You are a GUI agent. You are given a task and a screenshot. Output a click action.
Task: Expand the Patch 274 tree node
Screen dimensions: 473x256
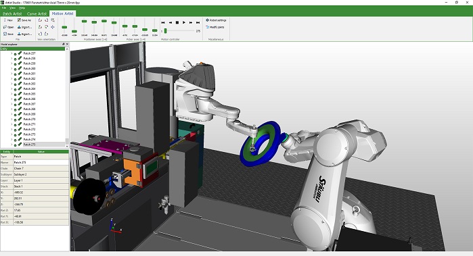[12, 139]
